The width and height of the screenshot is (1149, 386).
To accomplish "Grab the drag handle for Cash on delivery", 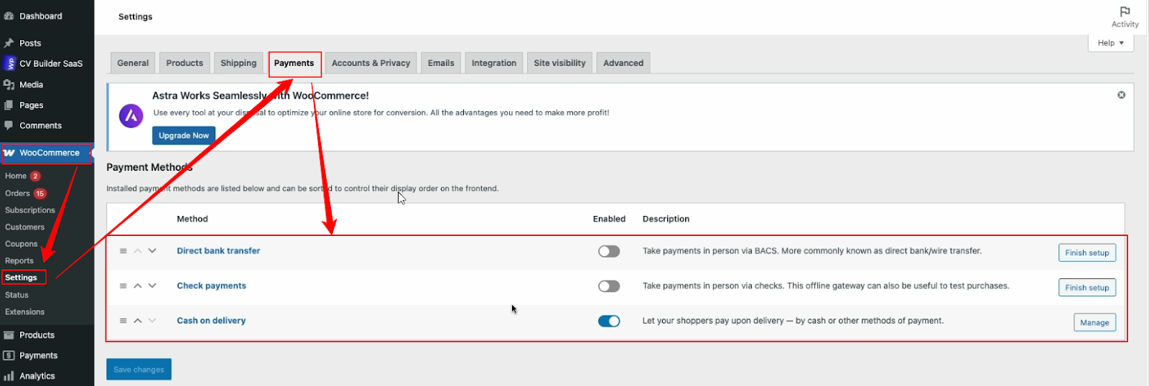I will pos(124,321).
